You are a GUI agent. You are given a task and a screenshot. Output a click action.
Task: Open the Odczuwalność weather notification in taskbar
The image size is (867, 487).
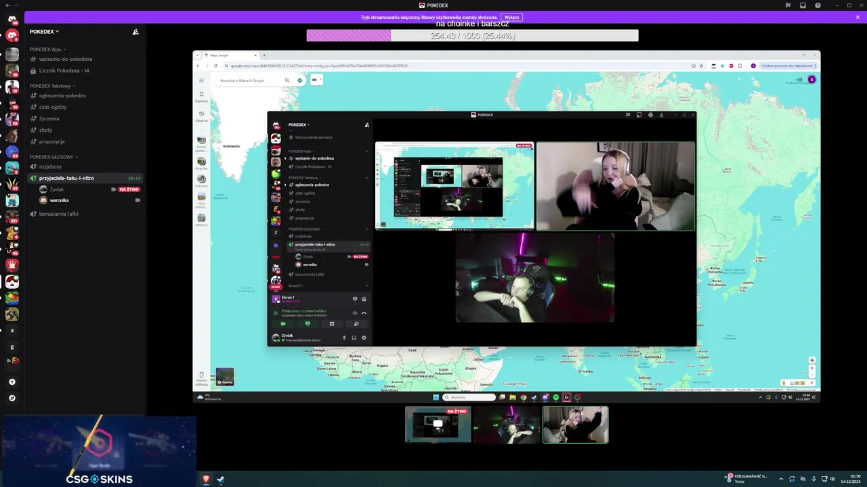747,478
